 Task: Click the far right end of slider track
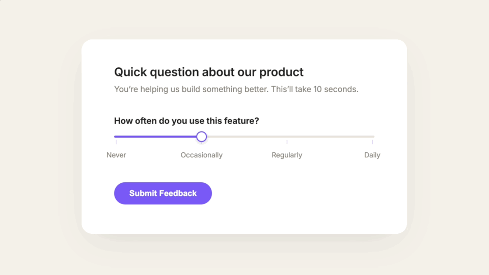pos(373,136)
